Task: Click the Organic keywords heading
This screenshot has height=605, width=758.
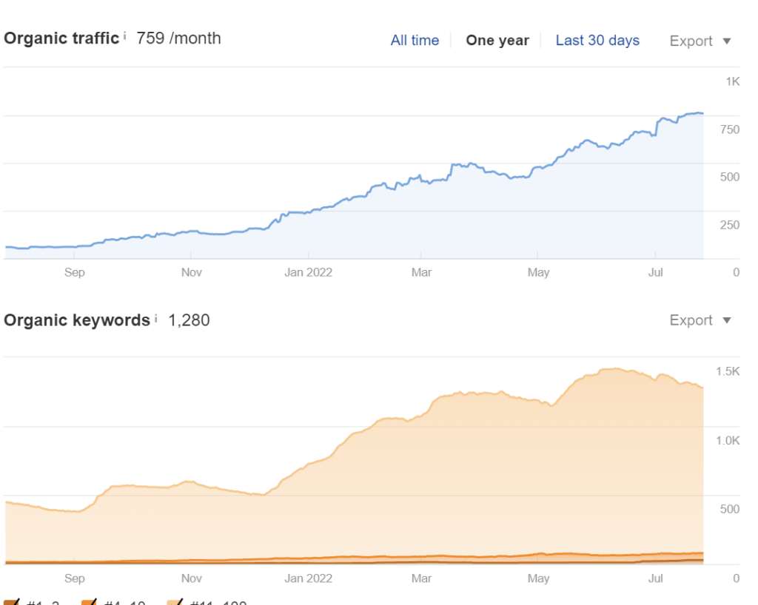Action: (x=77, y=320)
